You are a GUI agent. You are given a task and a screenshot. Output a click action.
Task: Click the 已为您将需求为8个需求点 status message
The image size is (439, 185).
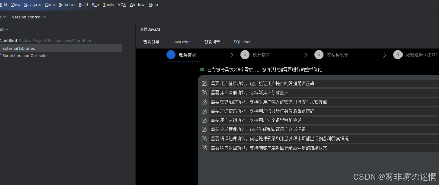[x=265, y=69]
